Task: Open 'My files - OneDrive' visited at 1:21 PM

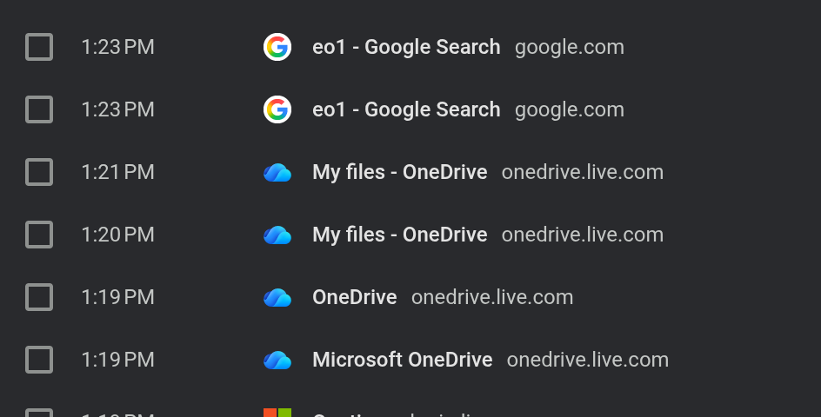Action: tap(399, 172)
